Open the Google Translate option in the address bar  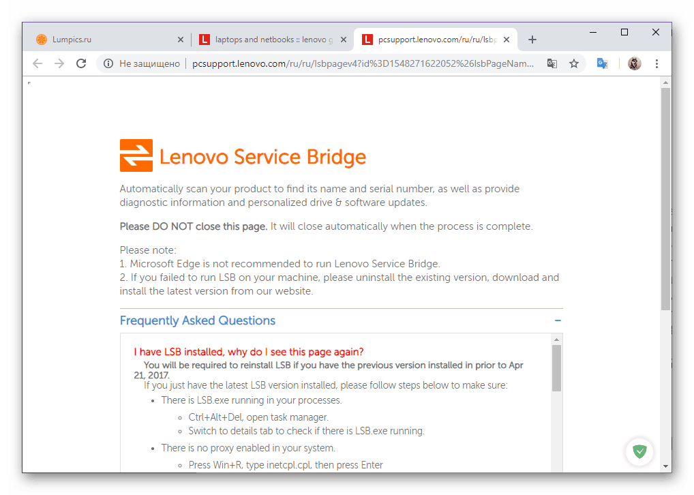click(x=552, y=63)
